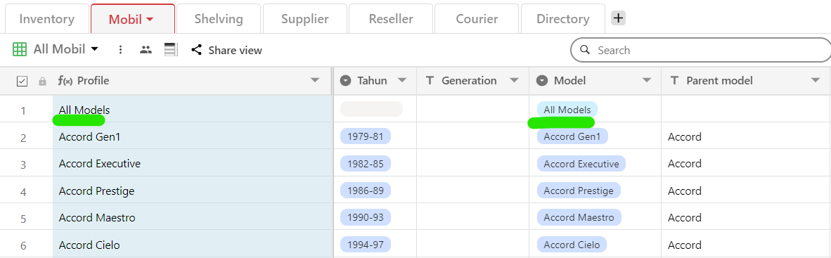Click the lock icon in header row
The height and width of the screenshot is (258, 831).
(42, 81)
